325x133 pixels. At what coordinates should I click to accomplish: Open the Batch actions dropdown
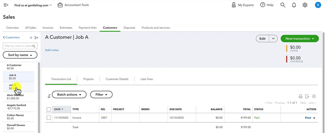click(69, 95)
